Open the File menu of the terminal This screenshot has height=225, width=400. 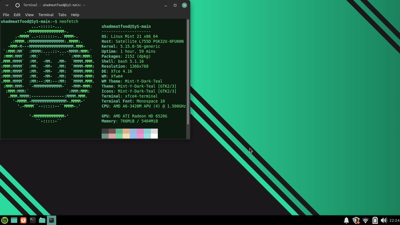[x=6, y=15]
